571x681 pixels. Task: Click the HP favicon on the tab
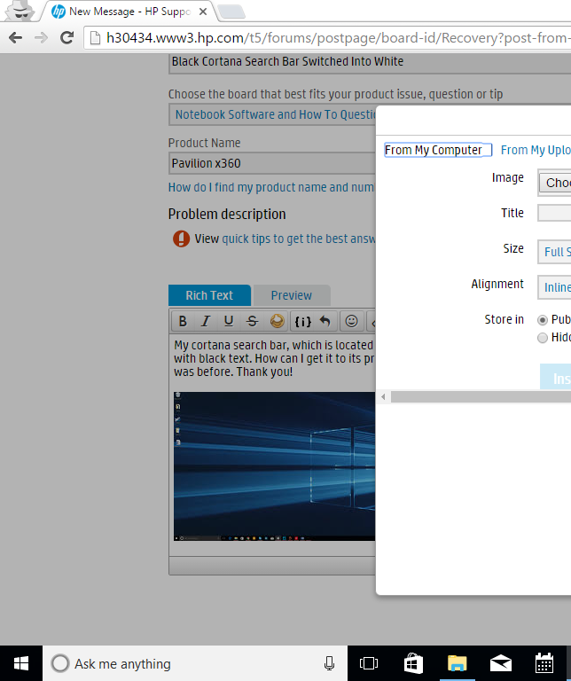[59, 12]
